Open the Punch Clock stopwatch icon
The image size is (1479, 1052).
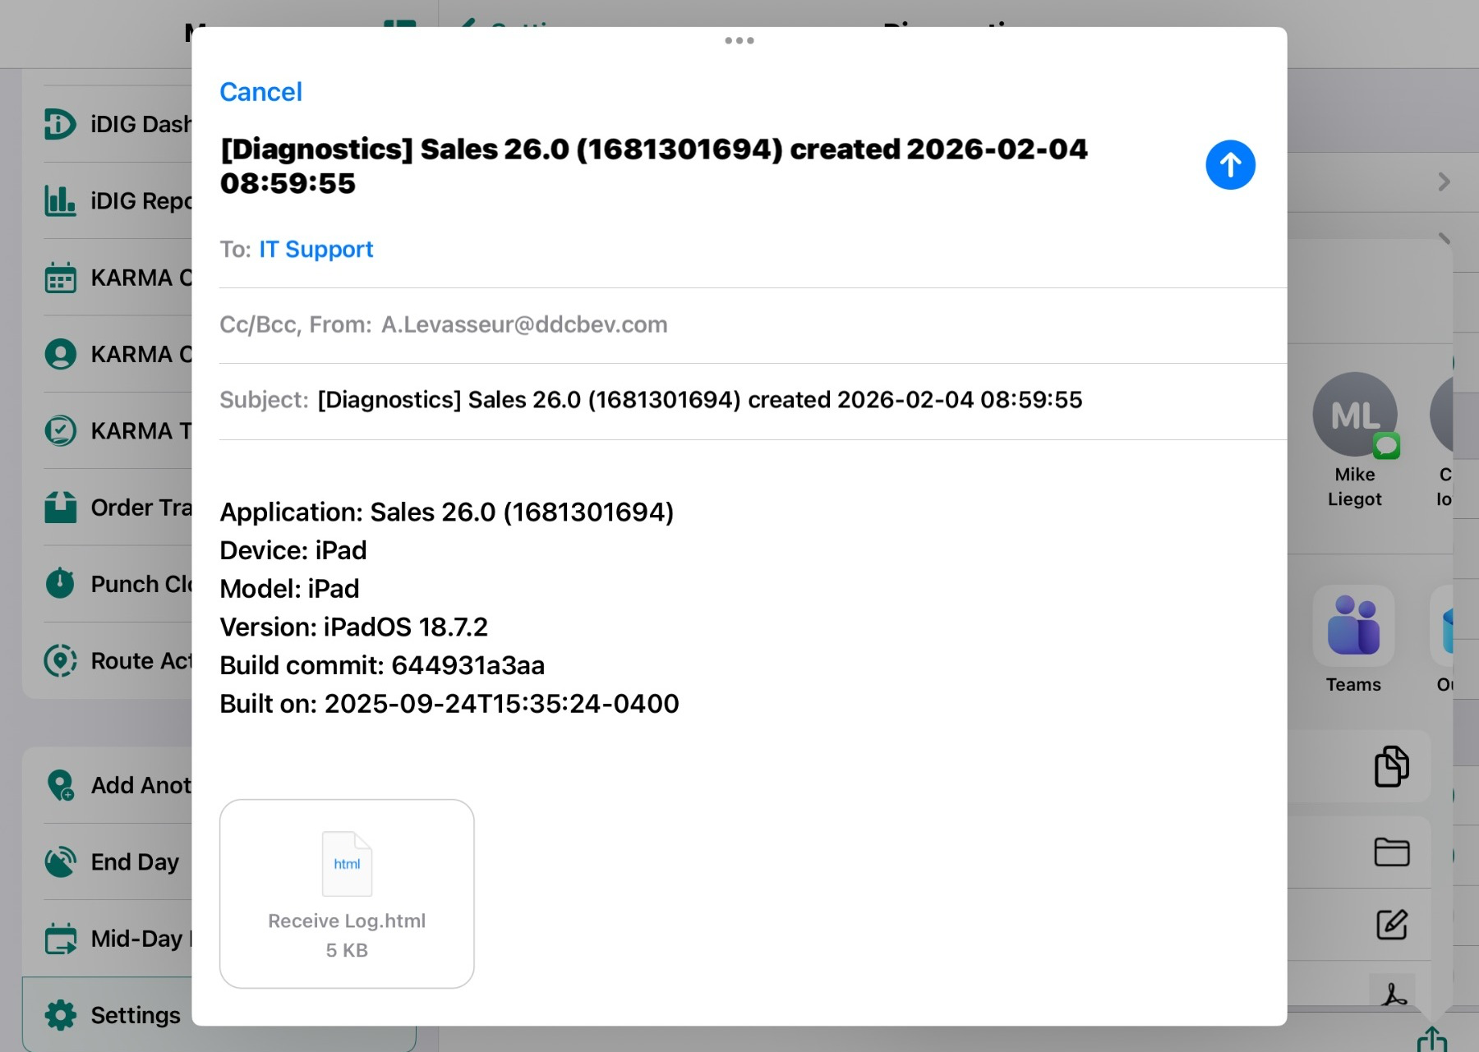point(60,583)
